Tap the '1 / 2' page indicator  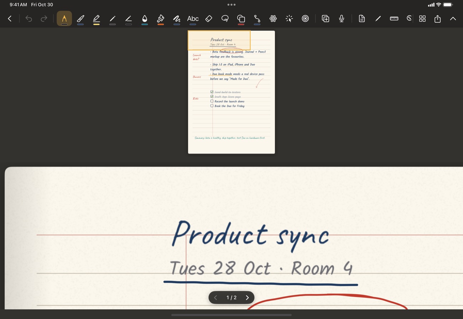click(x=231, y=298)
